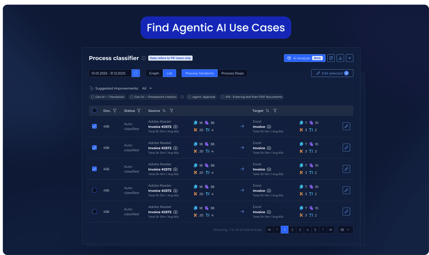This screenshot has width=429, height=255.
Task: Switch to the Process Steps tab
Action: (x=232, y=73)
